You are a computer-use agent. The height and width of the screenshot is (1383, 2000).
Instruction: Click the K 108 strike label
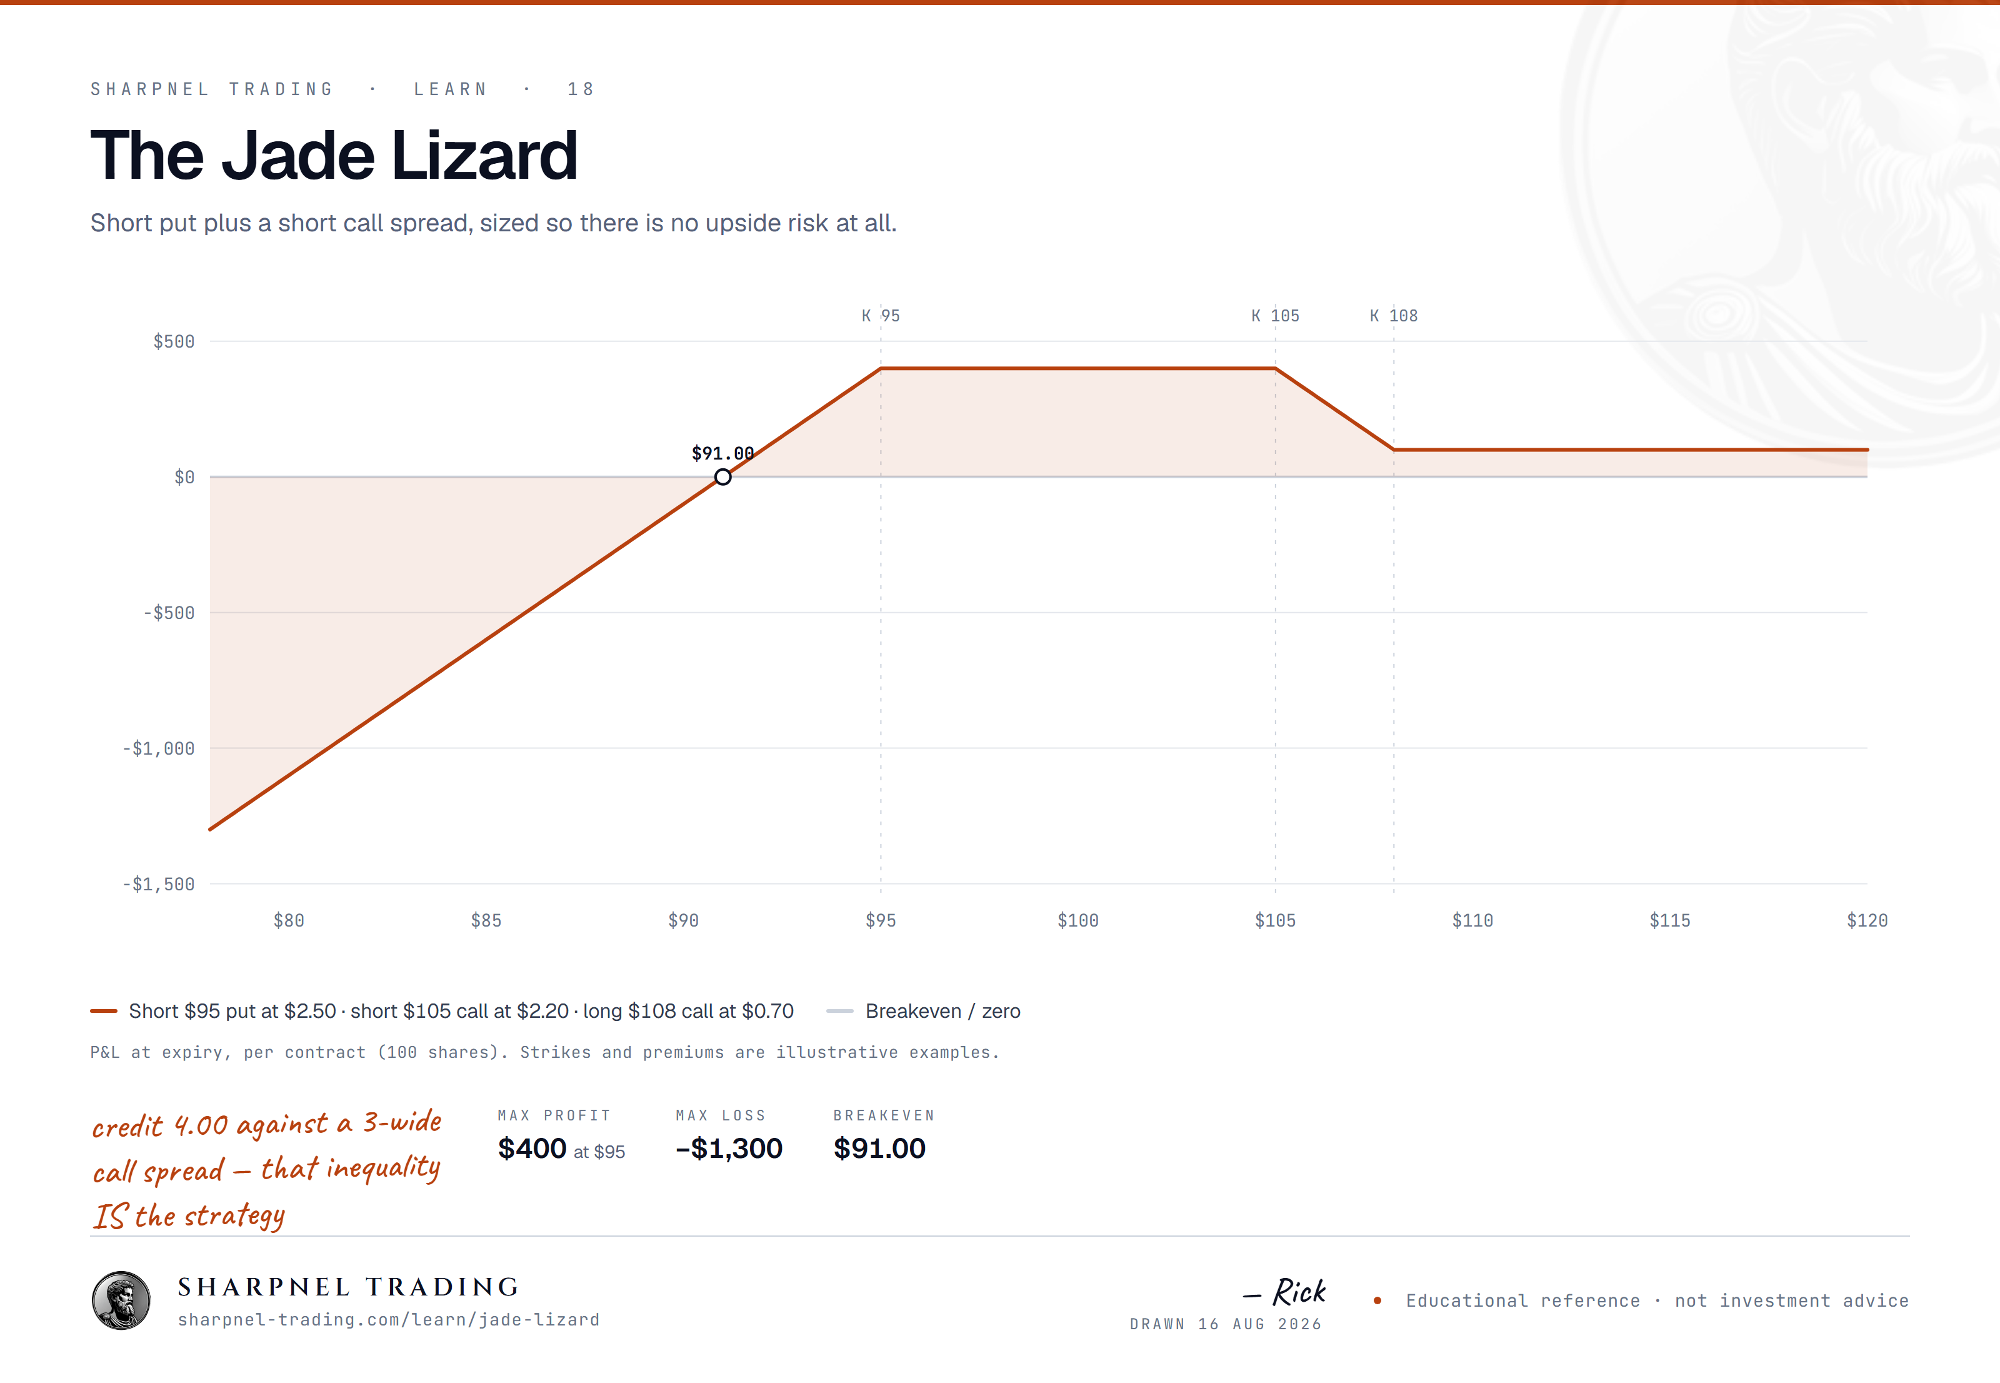pyautogui.click(x=1394, y=316)
